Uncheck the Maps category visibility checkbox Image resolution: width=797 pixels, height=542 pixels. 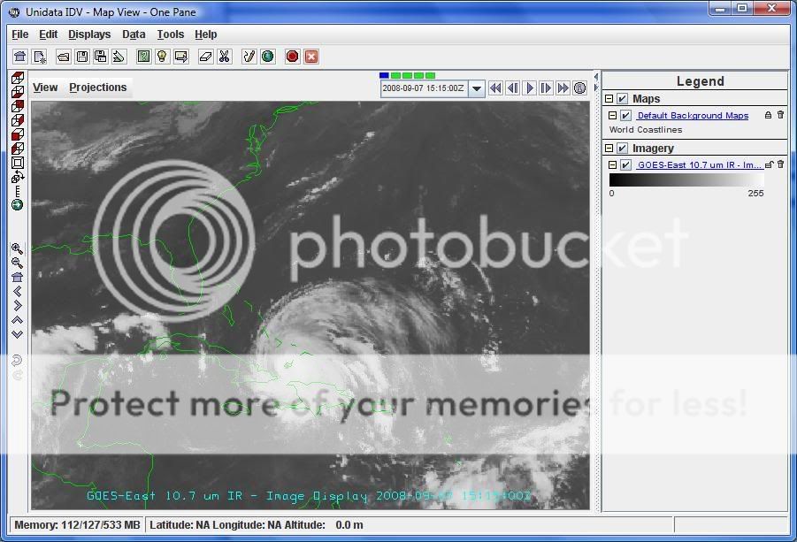(x=623, y=99)
